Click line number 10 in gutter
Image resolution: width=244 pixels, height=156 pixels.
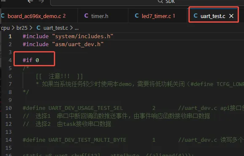8,108
